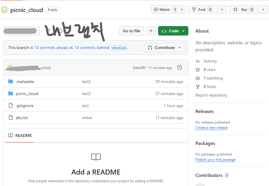Open the green Code dropdown

pos(173,31)
